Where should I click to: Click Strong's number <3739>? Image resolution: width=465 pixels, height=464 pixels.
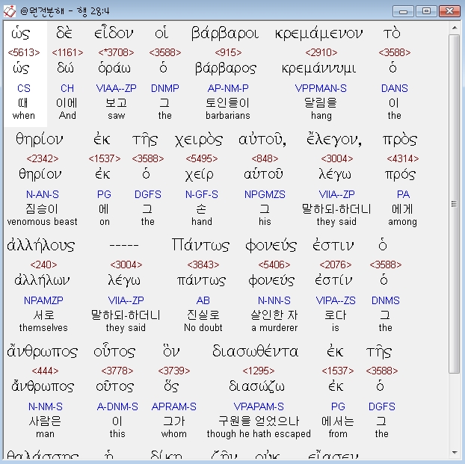pos(174,371)
